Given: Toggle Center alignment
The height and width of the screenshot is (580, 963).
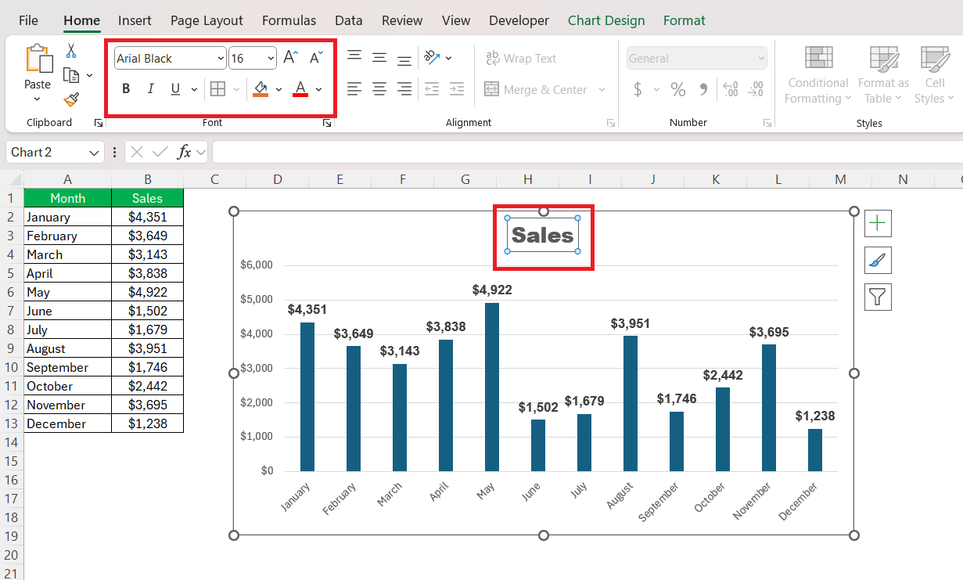Looking at the screenshot, I should click(379, 89).
